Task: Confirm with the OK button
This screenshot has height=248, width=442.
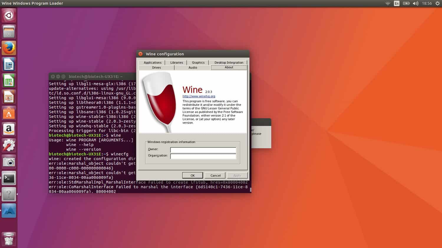Action: (192, 175)
